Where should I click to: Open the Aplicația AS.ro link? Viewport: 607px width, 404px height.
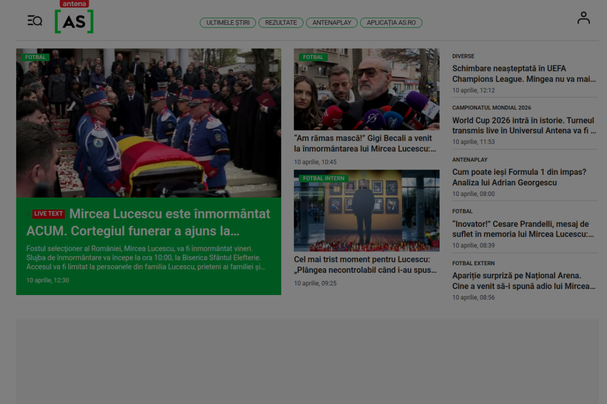tap(391, 23)
